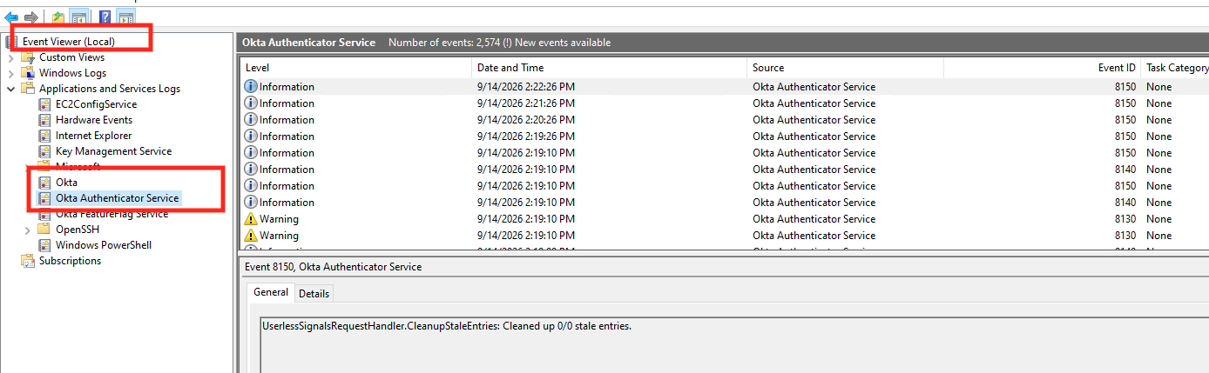
Task: Expand the Custom Views node
Action: [x=11, y=57]
